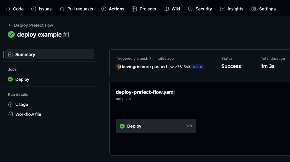Click the Run details section heading
This screenshot has height=162, width=290.
18,94
